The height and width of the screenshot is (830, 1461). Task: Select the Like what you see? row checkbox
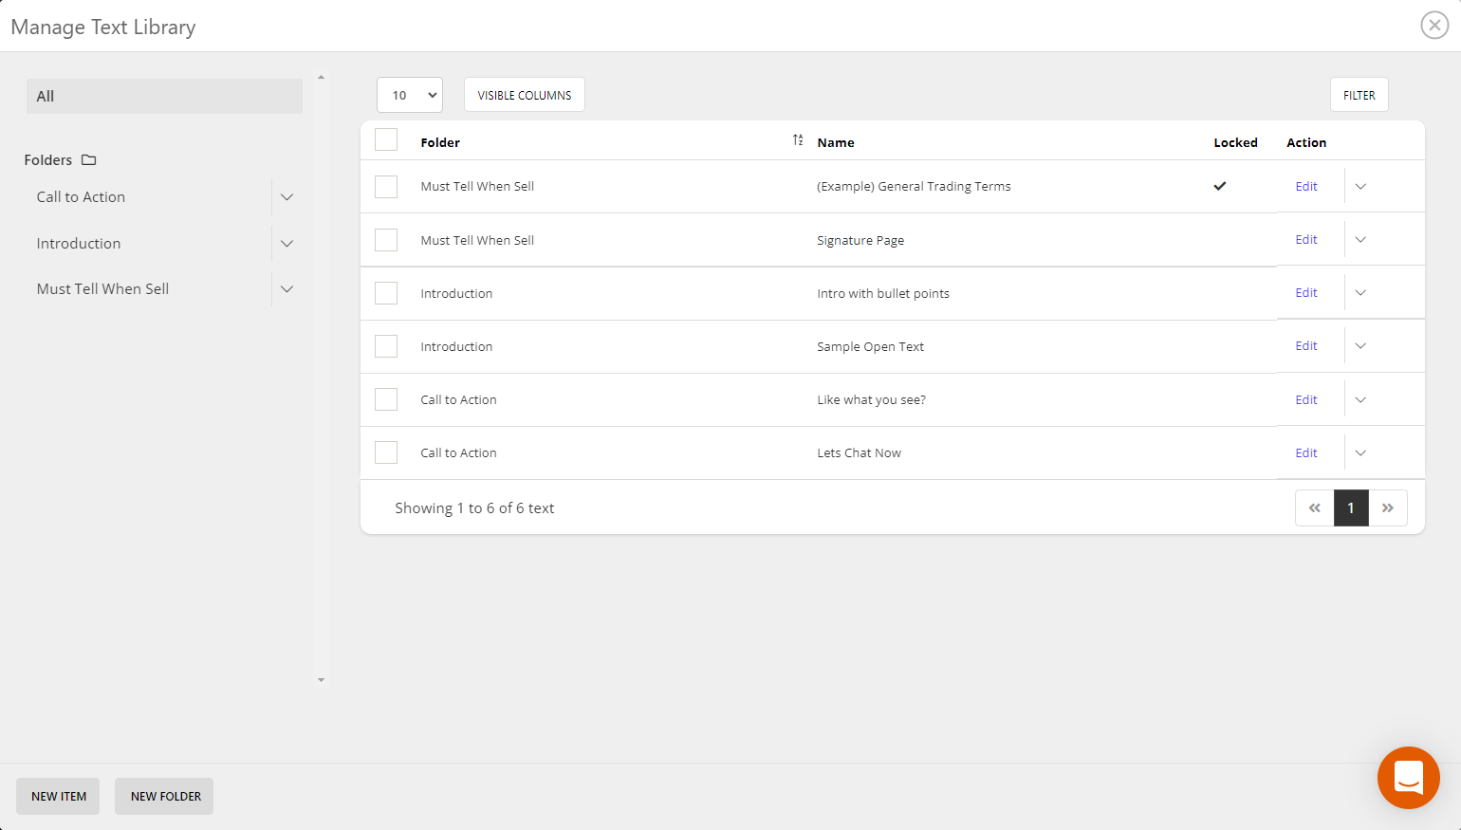pyautogui.click(x=386, y=399)
